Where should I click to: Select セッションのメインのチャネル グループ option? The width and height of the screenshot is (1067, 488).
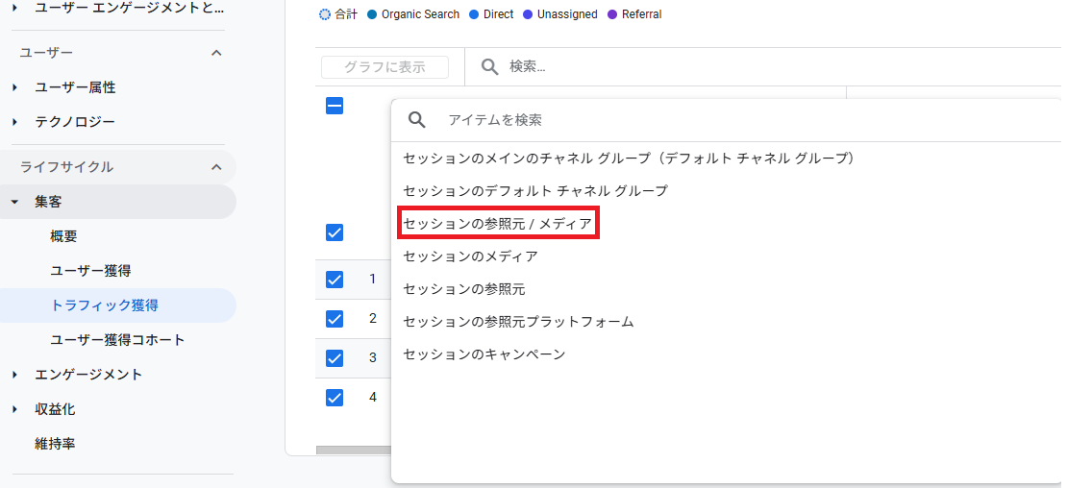coord(628,159)
